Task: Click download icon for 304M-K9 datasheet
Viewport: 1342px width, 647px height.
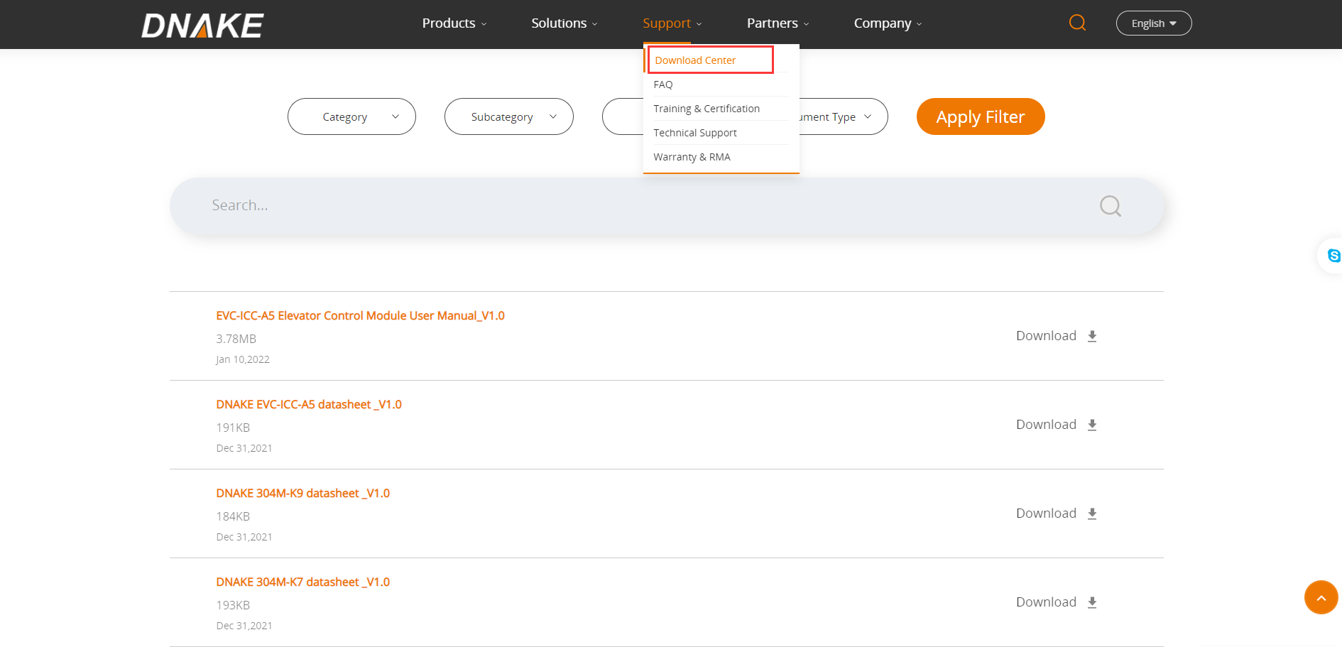Action: pyautogui.click(x=1092, y=513)
